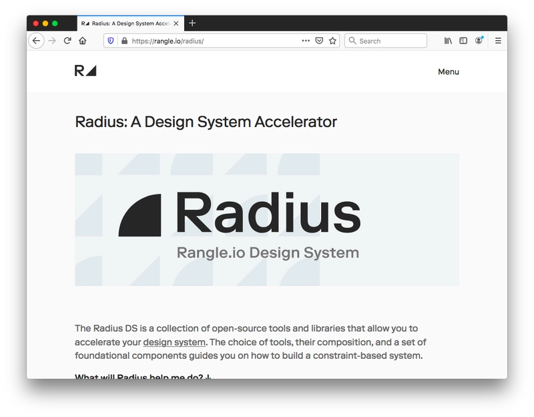View site security padlock details
This screenshot has height=417, width=534.
pyautogui.click(x=124, y=41)
